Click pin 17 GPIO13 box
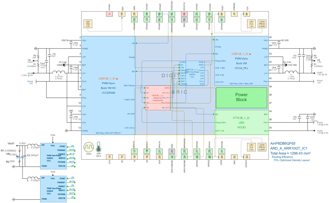Image resolution: width=329 pixels, height=203 pixels. coord(134,151)
